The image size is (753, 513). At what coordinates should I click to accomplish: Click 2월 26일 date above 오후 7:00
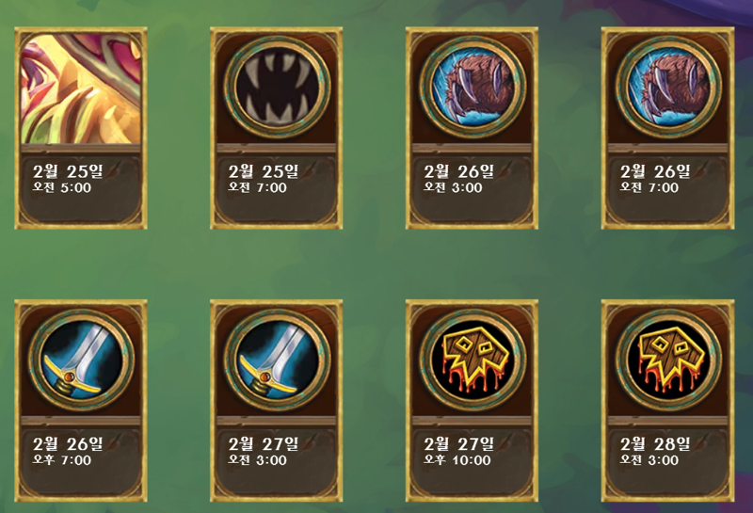pos(68,443)
